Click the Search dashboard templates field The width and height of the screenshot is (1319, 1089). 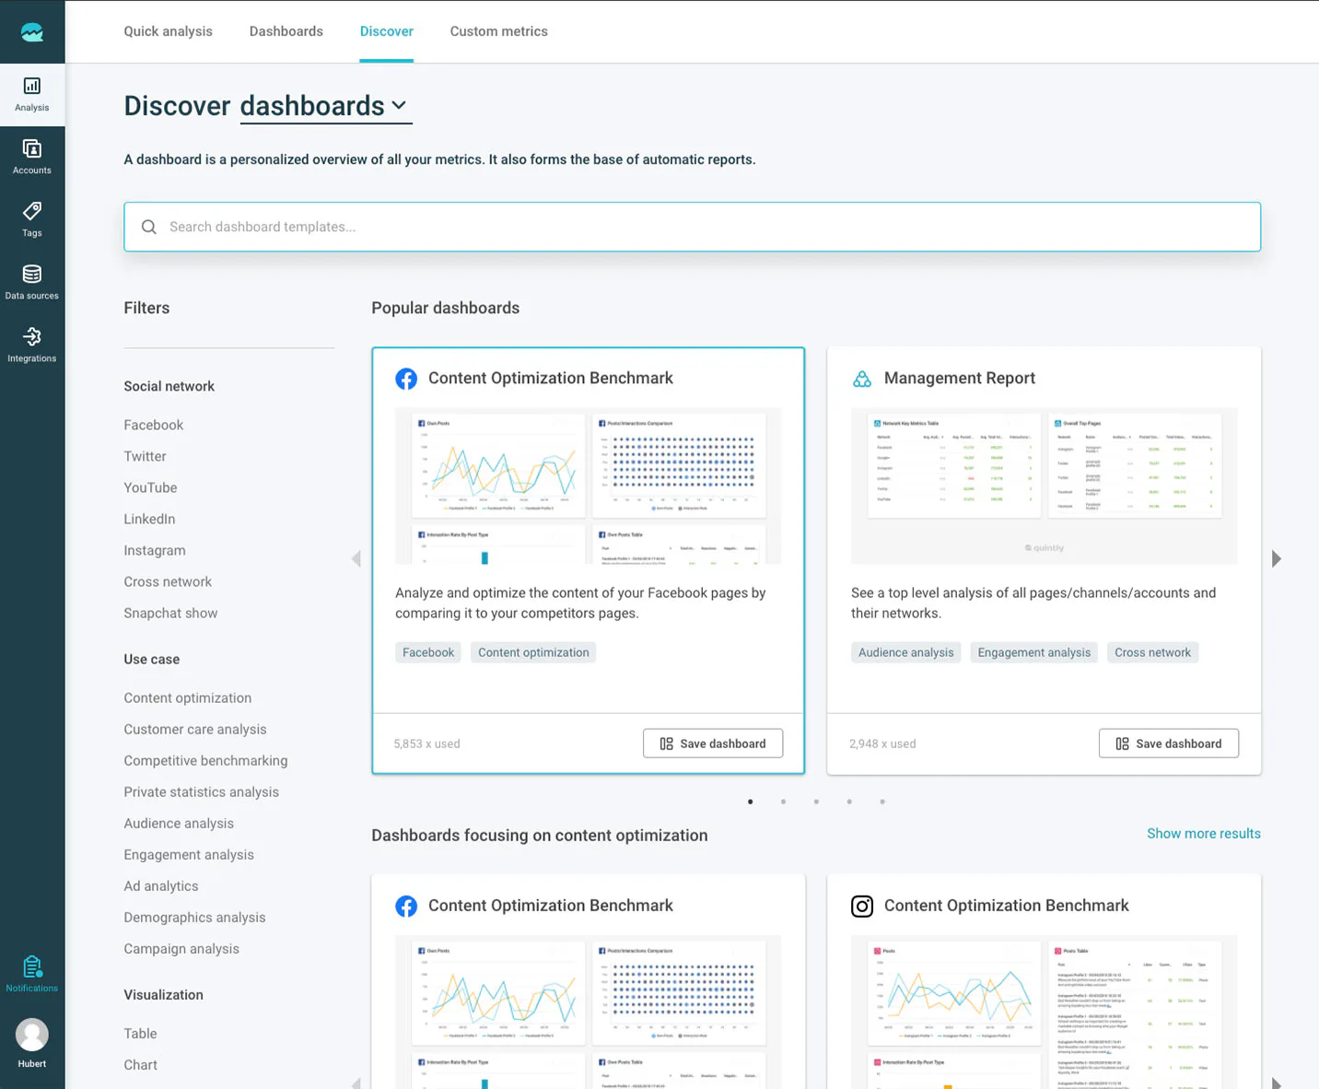pyautogui.click(x=693, y=227)
